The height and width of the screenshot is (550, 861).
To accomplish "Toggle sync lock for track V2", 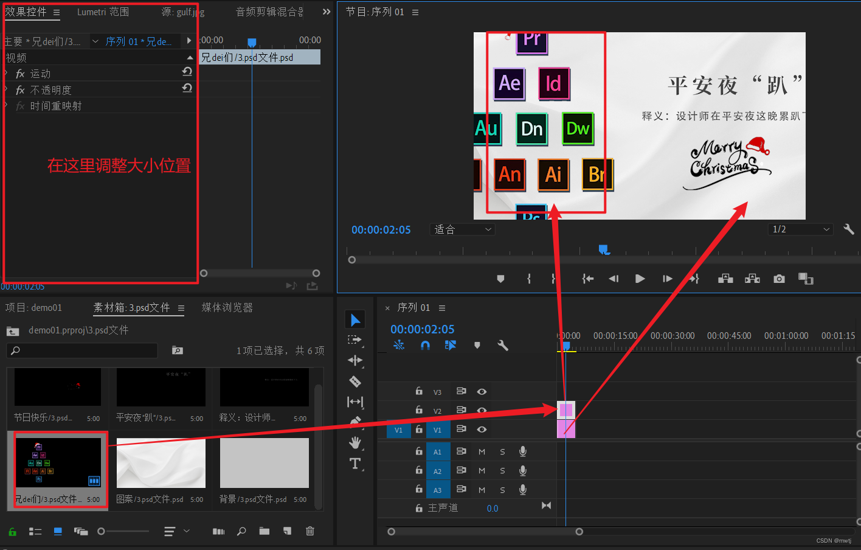I will pyautogui.click(x=462, y=411).
